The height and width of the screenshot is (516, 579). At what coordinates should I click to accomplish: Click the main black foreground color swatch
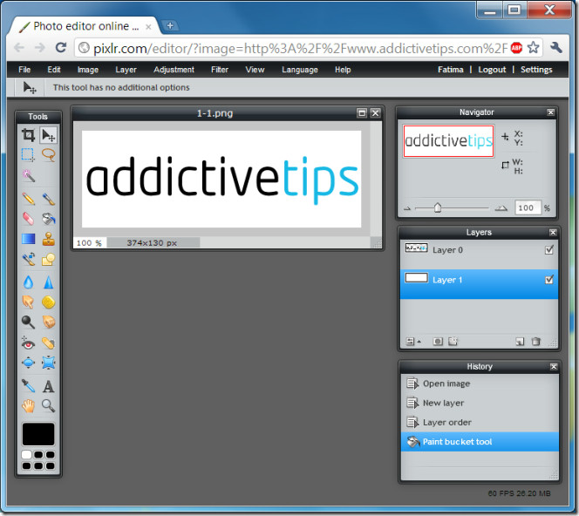38,434
